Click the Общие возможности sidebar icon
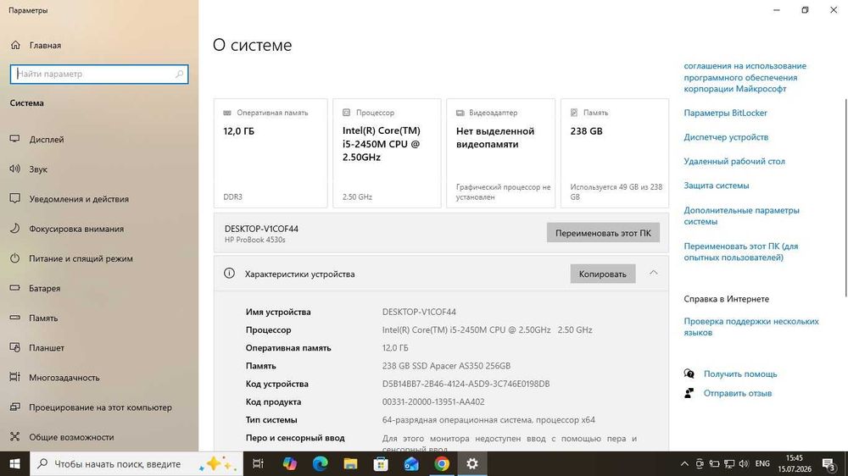The image size is (848, 476). click(x=14, y=436)
